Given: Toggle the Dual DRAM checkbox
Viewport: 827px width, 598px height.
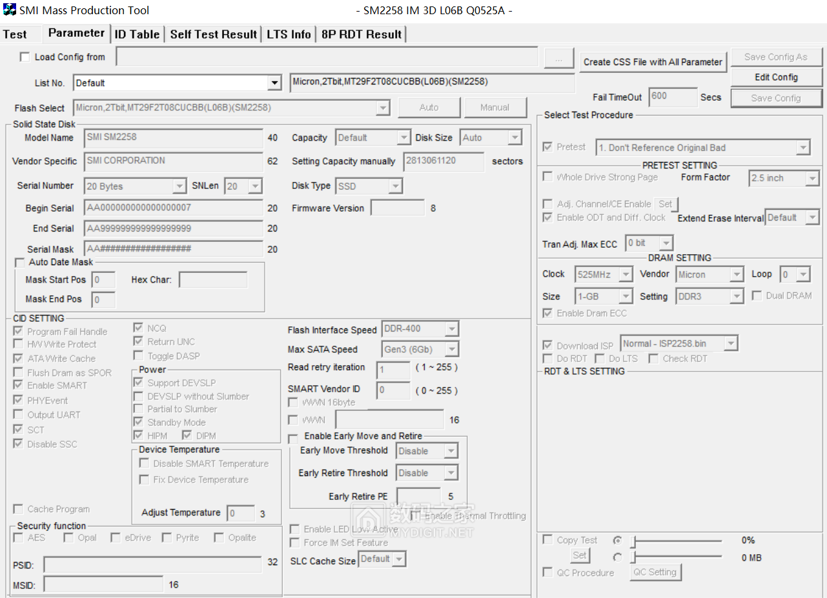Looking at the screenshot, I should (x=757, y=295).
